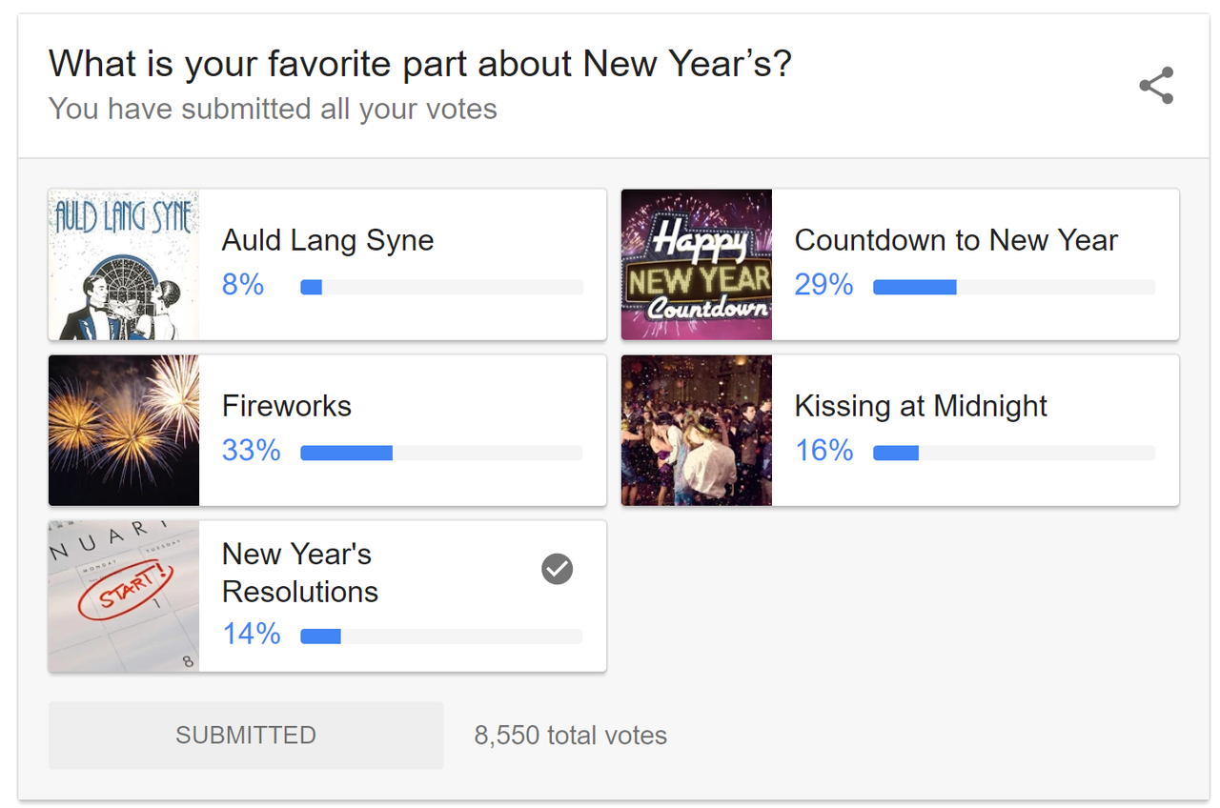This screenshot has height=808, width=1220.
Task: Click the share icon in the poll header
Action: click(1156, 86)
